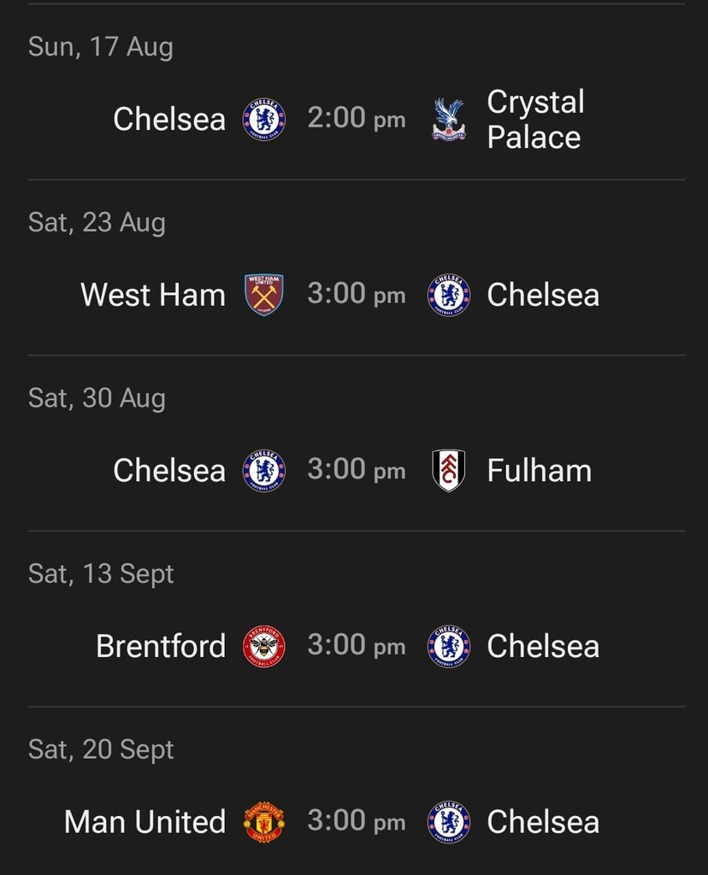Click the Sat, 13 Sept date label

pos(101,573)
